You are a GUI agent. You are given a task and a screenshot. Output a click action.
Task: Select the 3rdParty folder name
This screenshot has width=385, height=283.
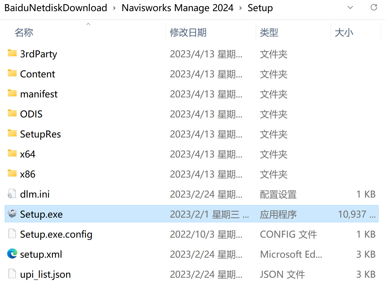click(x=39, y=54)
